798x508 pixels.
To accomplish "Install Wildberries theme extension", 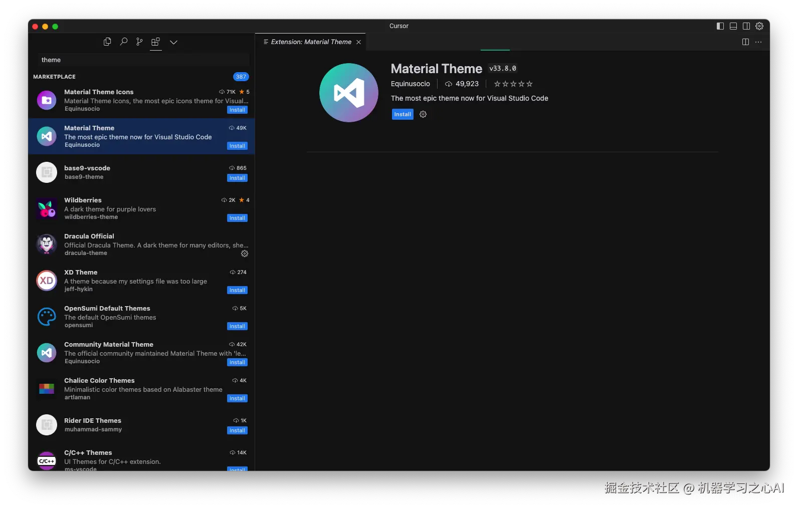I will (x=237, y=218).
